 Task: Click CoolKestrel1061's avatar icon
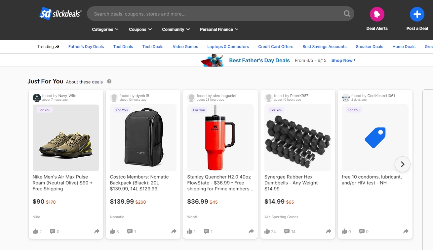coord(346,98)
